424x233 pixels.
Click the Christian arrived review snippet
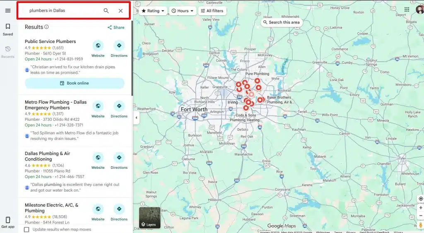click(x=72, y=70)
